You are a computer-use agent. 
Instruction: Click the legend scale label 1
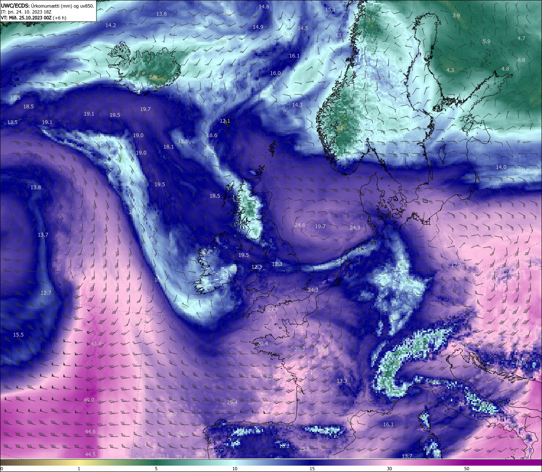(79, 469)
